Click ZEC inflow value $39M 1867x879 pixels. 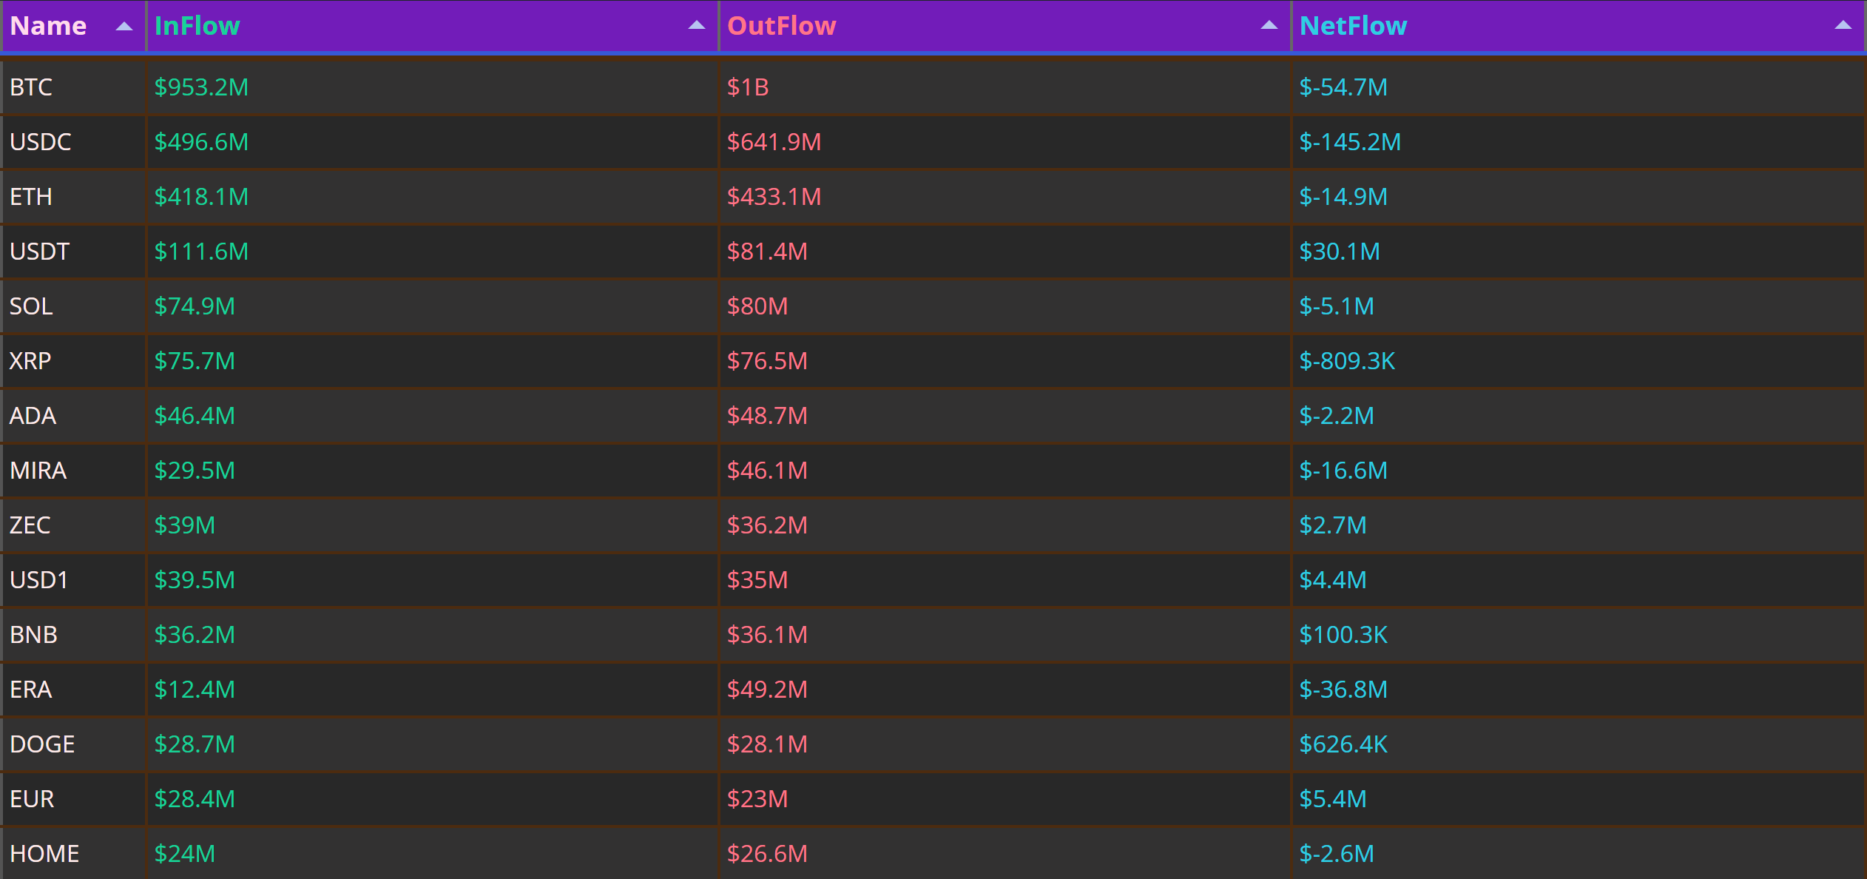coord(184,525)
